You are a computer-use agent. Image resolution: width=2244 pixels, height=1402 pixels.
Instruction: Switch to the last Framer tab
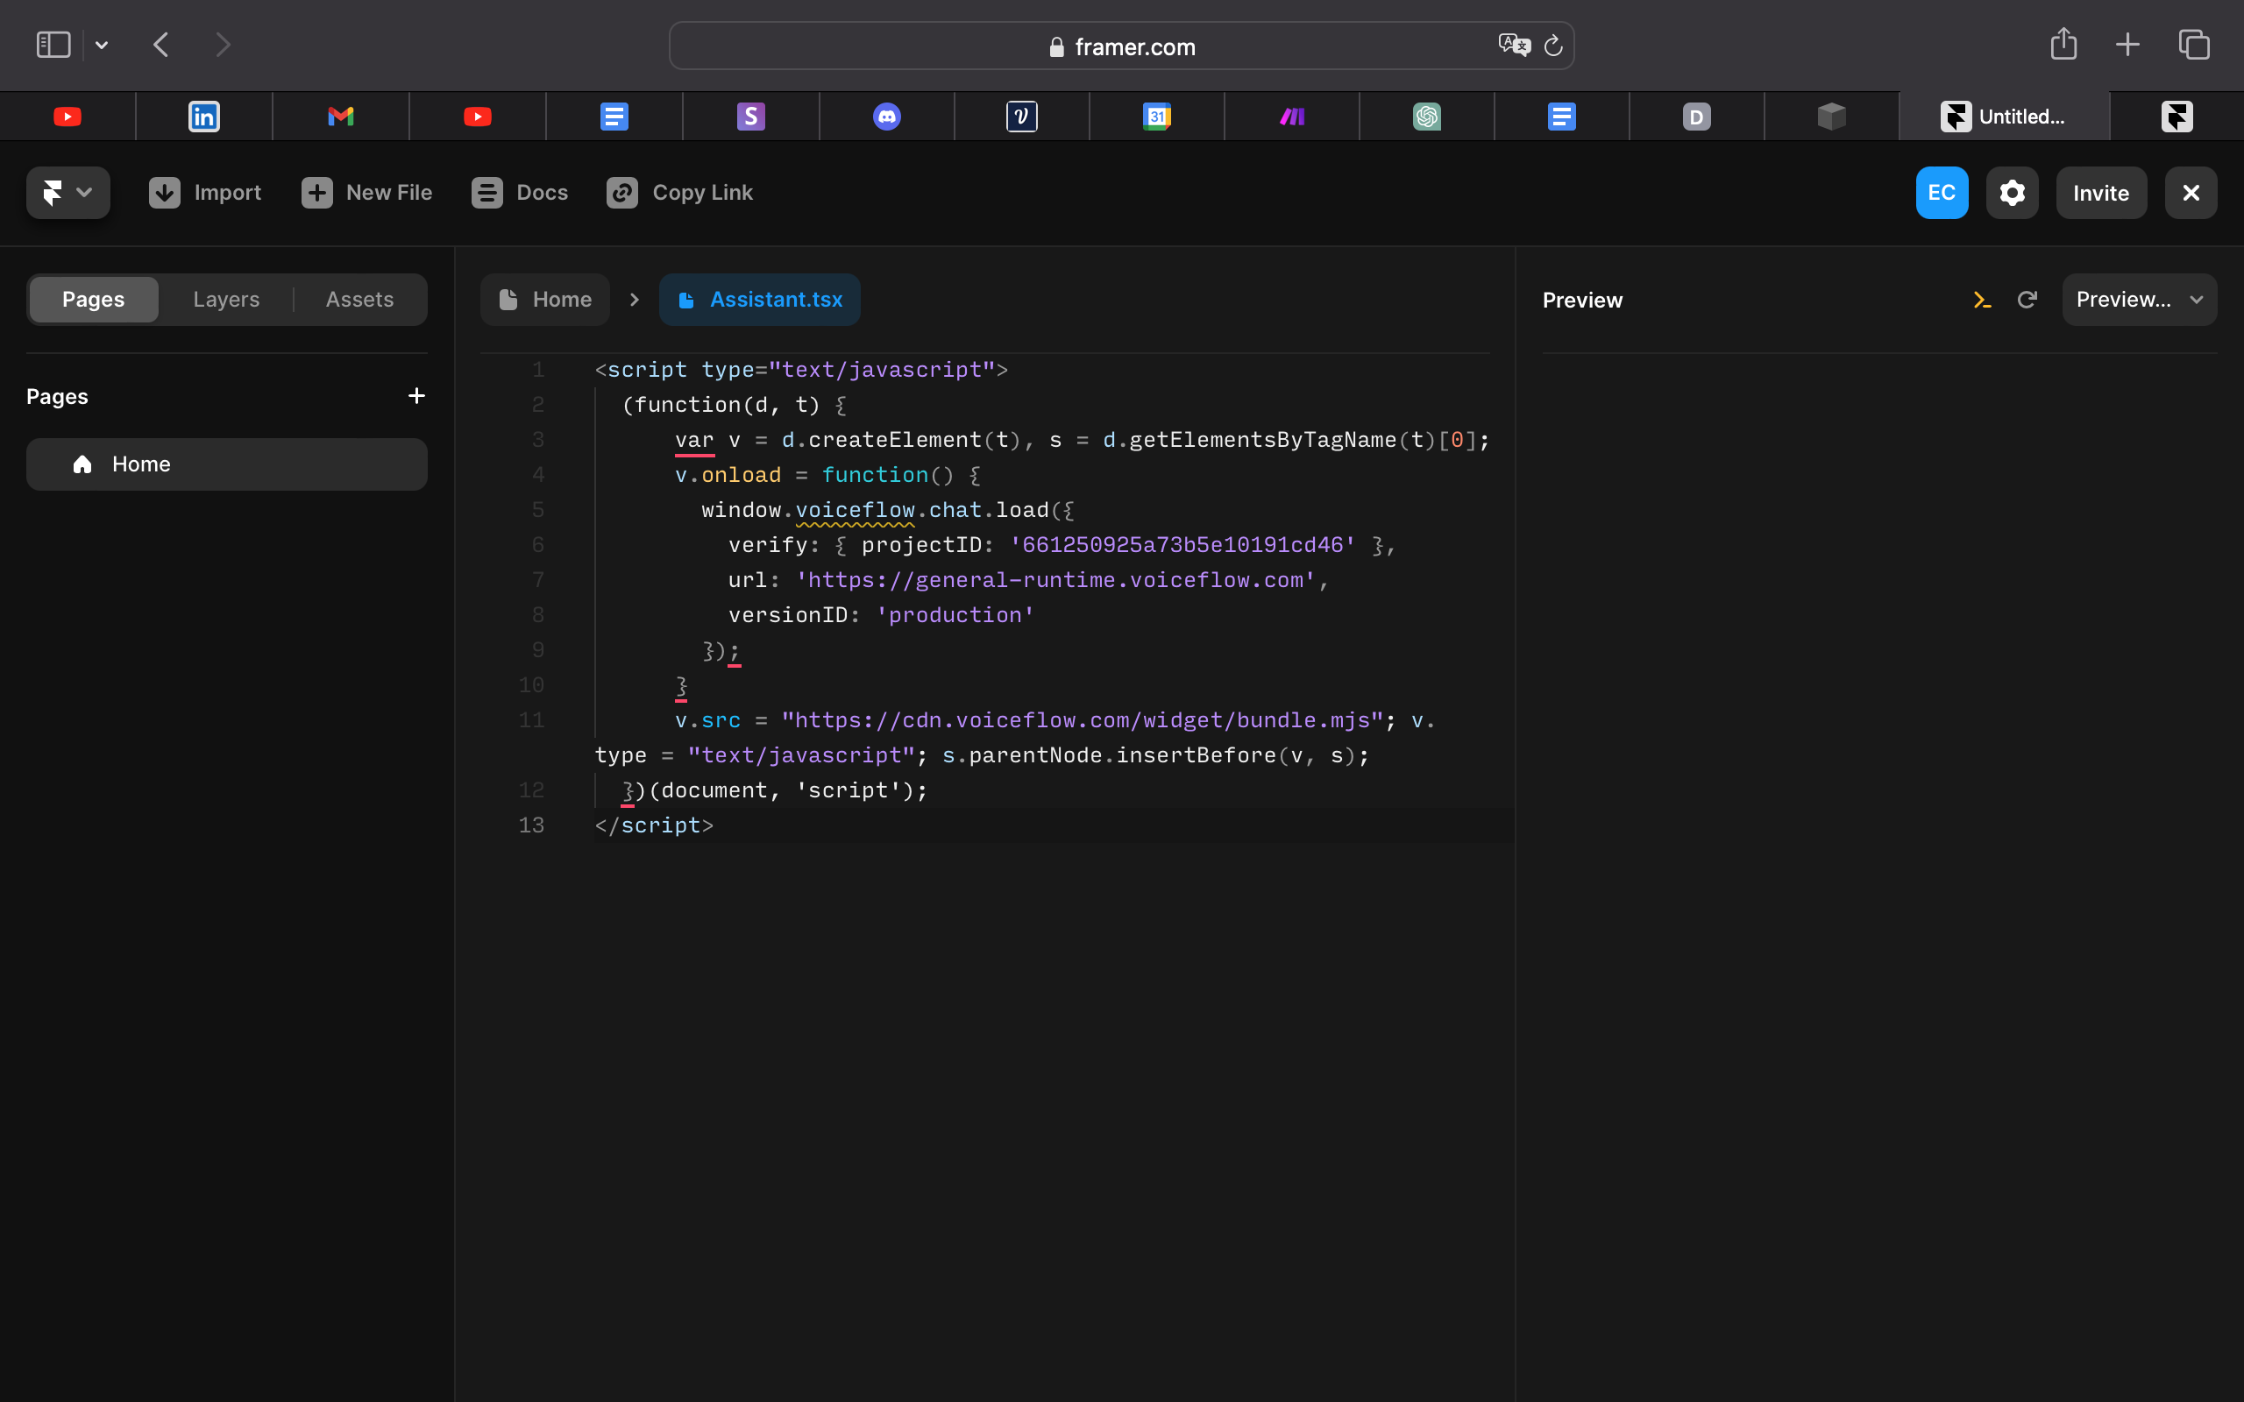pos(2177,117)
